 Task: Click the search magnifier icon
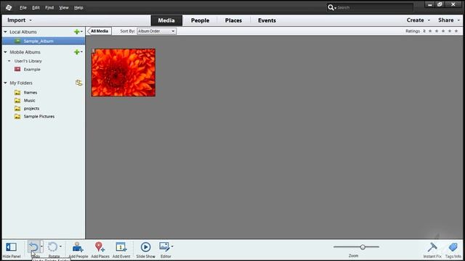331,7
